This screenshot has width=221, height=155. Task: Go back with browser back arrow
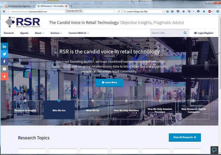click(x=4, y=11)
